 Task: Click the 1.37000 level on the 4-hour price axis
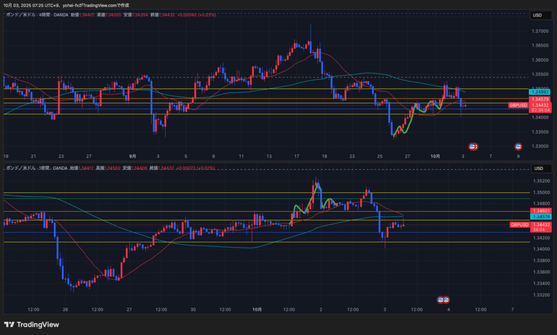(x=540, y=31)
